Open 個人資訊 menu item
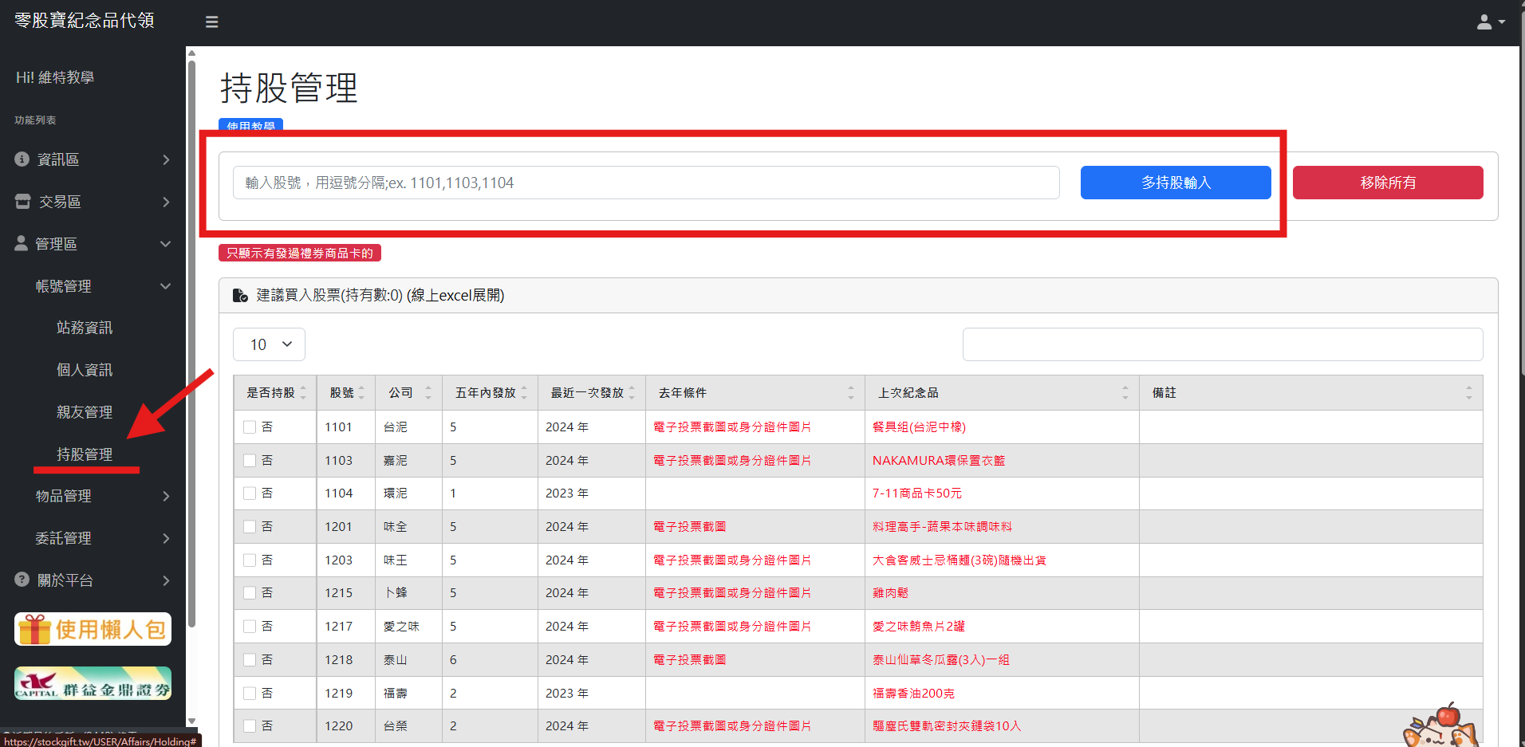Image resolution: width=1525 pixels, height=747 pixels. (85, 370)
